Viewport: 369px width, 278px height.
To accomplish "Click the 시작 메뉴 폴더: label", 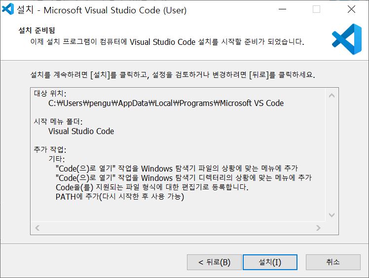I will pos(58,122).
